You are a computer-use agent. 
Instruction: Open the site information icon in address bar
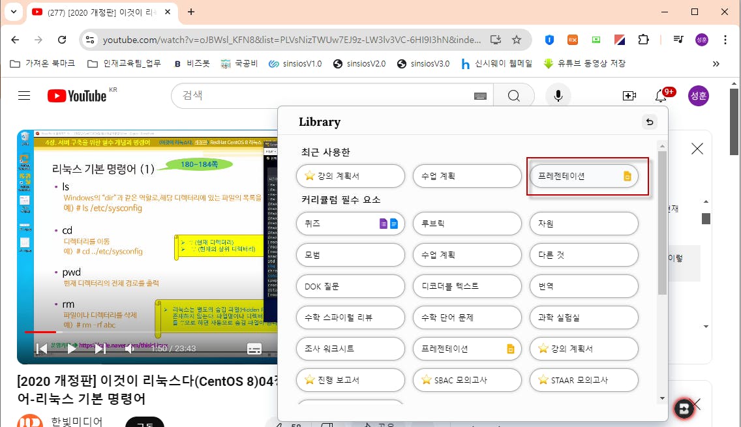90,40
